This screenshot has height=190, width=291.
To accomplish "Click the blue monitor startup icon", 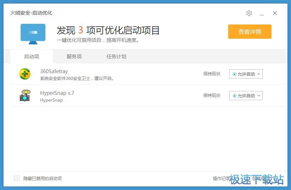I will (33, 34).
